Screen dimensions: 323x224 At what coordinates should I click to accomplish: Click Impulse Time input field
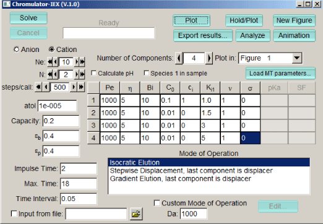tap(79, 168)
